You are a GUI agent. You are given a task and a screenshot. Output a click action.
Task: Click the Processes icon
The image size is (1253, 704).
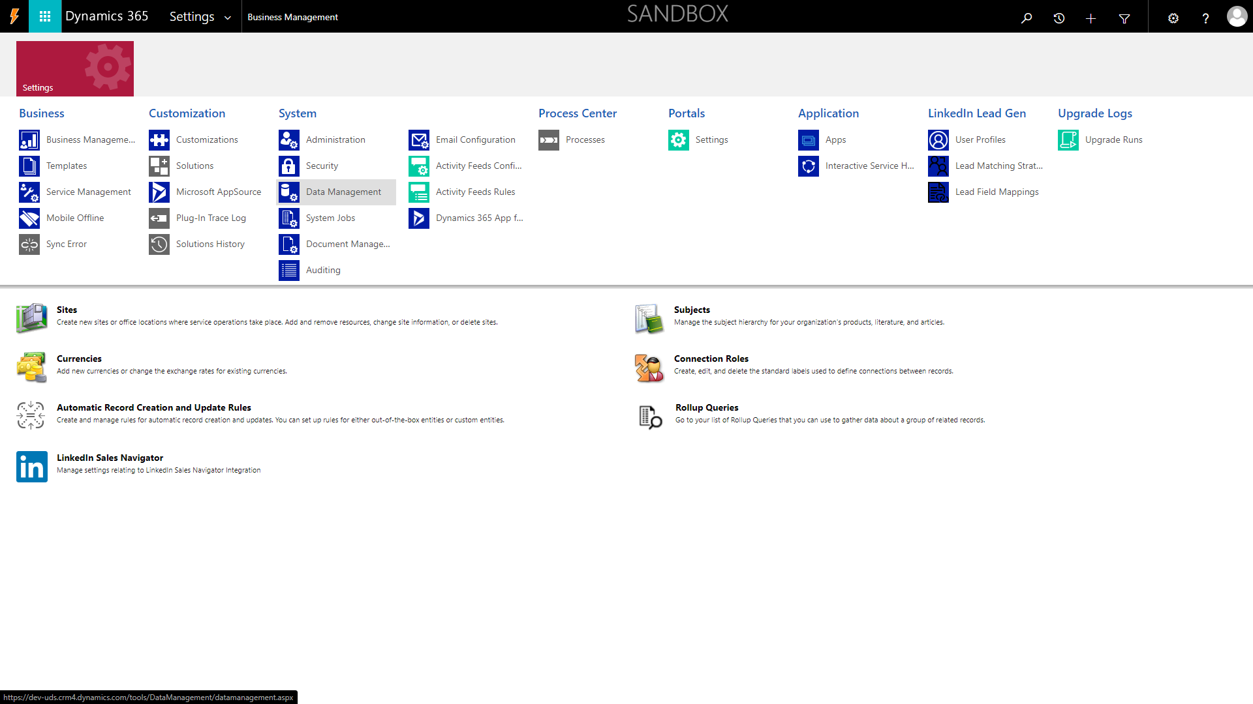click(x=549, y=140)
